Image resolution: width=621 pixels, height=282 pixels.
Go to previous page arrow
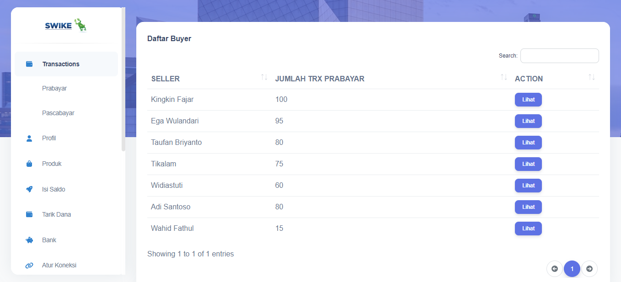[554, 269]
